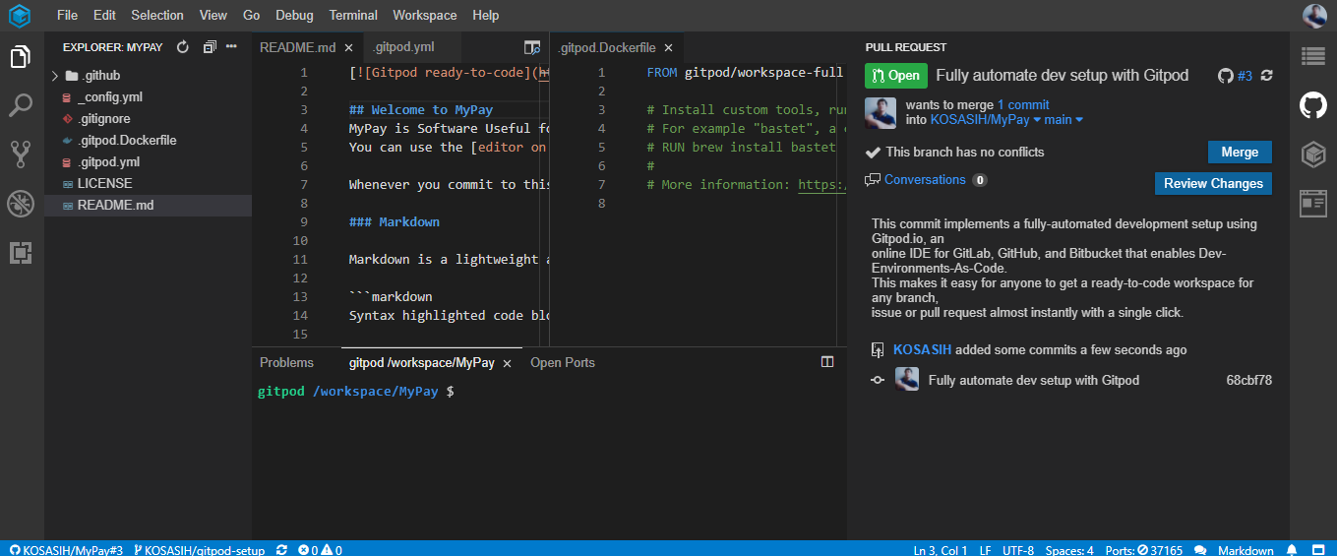Screen dimensions: 1337x556
Task: Click KOSASIH/gitpod-setup branch in status bar
Action: pos(199,550)
